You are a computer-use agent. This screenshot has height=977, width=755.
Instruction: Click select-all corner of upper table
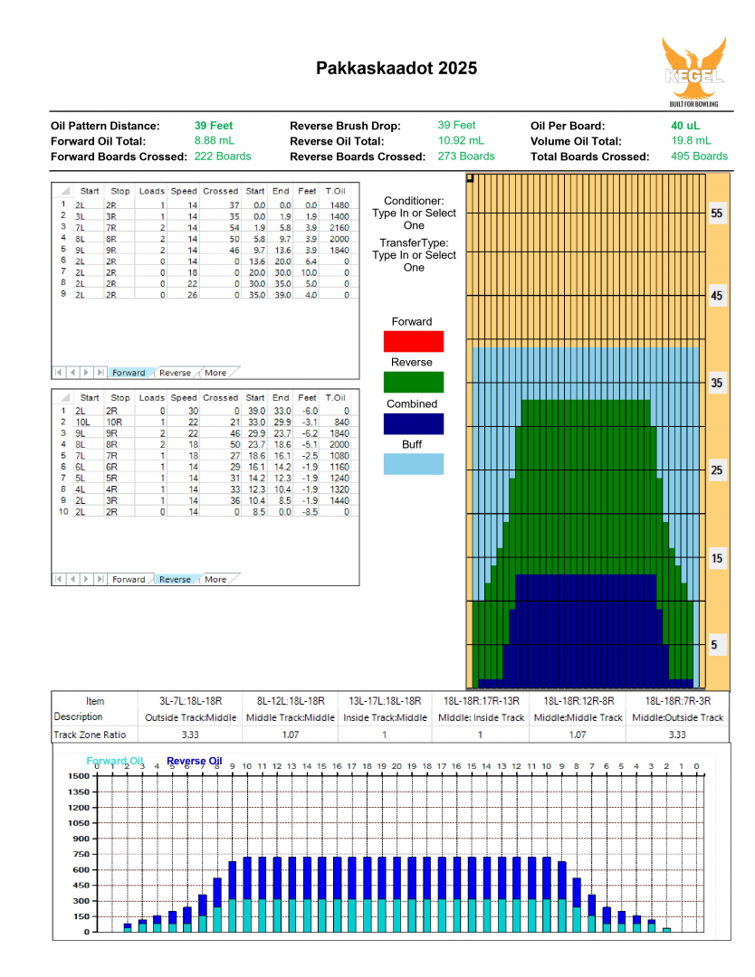pos(63,191)
